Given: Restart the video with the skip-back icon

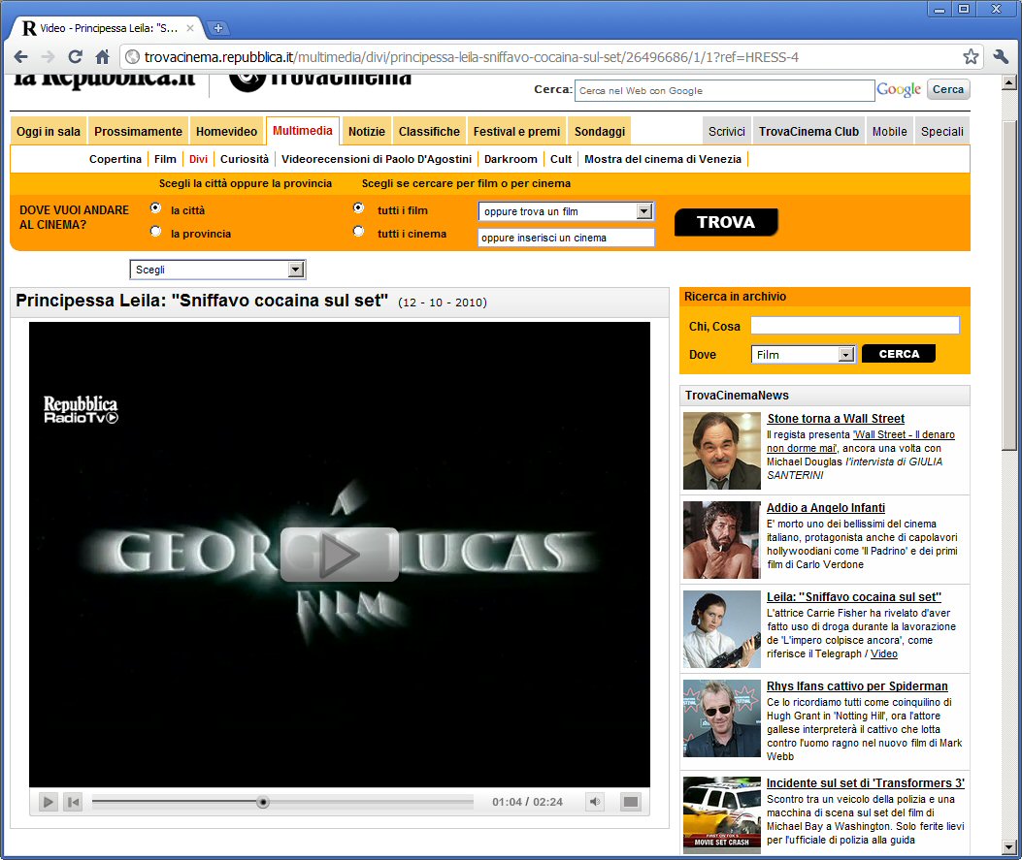Looking at the screenshot, I should [x=73, y=802].
